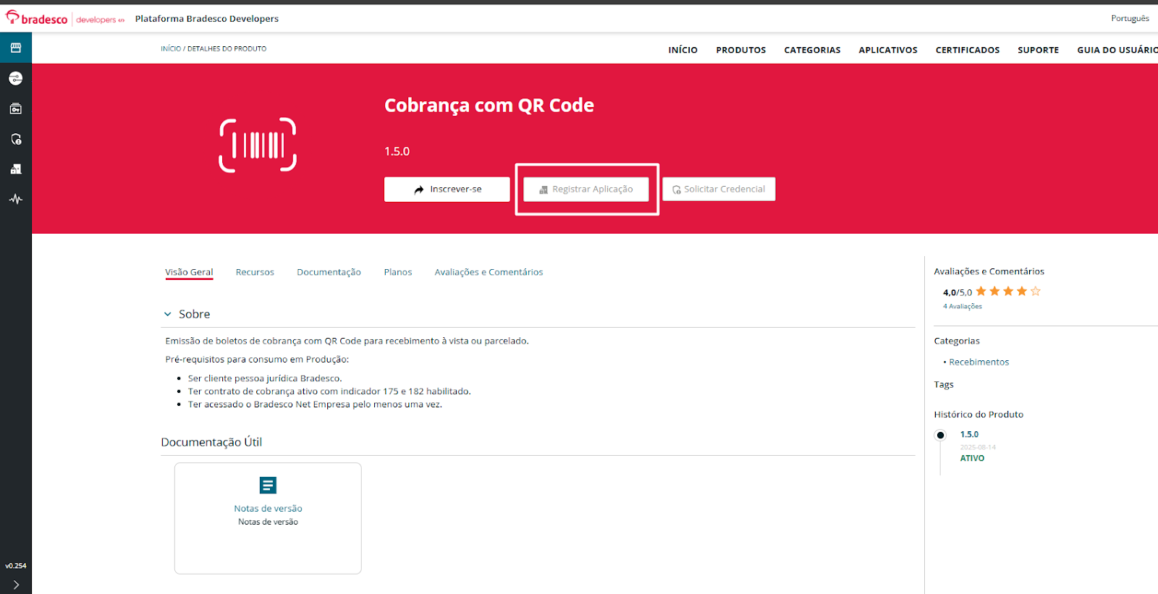Viewport: 1158px width, 594px height.
Task: Expand the sidebar with the bottom chevron
Action: [x=16, y=585]
